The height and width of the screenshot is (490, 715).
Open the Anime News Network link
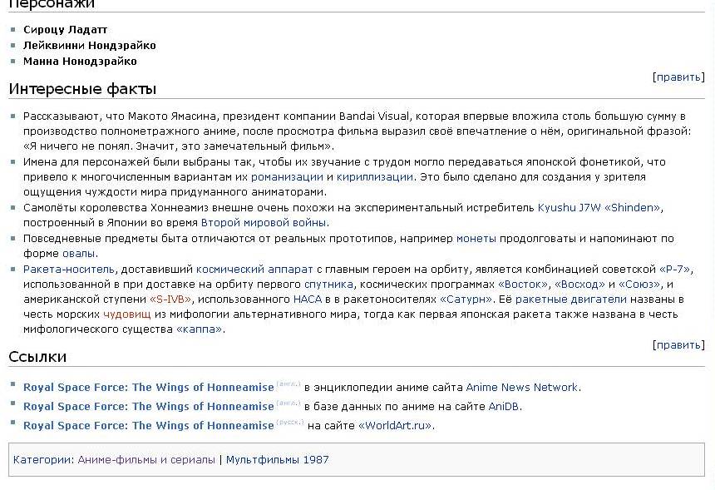[521, 388]
